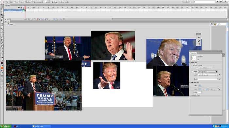
Task: Click frame 5 marker on timeline ruler
Action: click(29, 8)
